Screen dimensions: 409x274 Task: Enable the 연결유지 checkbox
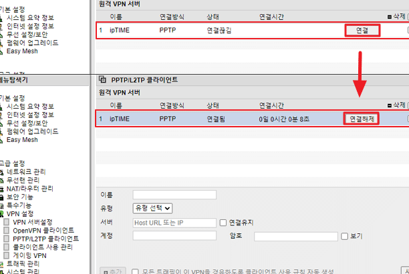pos(223,223)
